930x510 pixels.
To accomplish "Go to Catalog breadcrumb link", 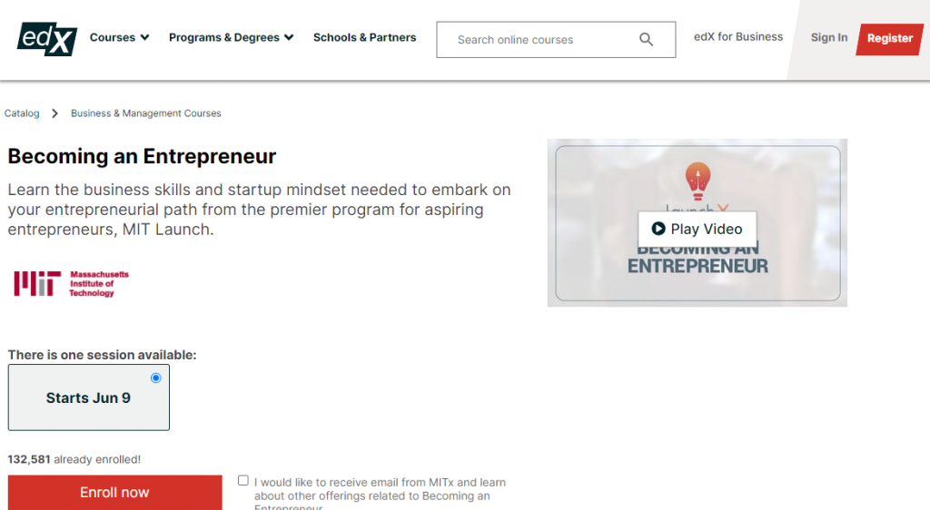I will [22, 113].
